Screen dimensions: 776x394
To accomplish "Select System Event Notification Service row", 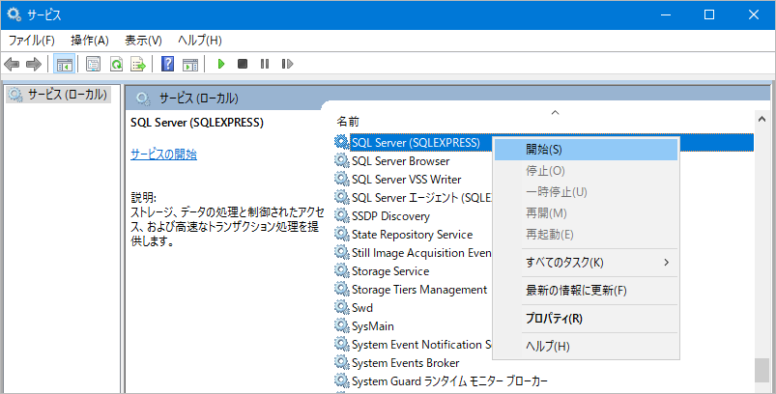I will click(421, 345).
